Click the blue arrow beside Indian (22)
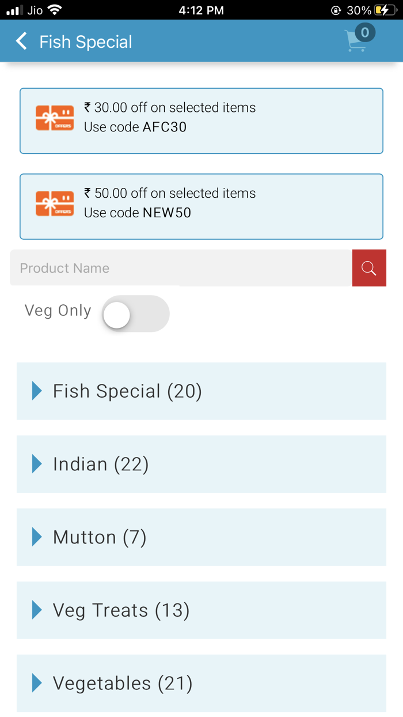The image size is (403, 717). tap(36, 464)
